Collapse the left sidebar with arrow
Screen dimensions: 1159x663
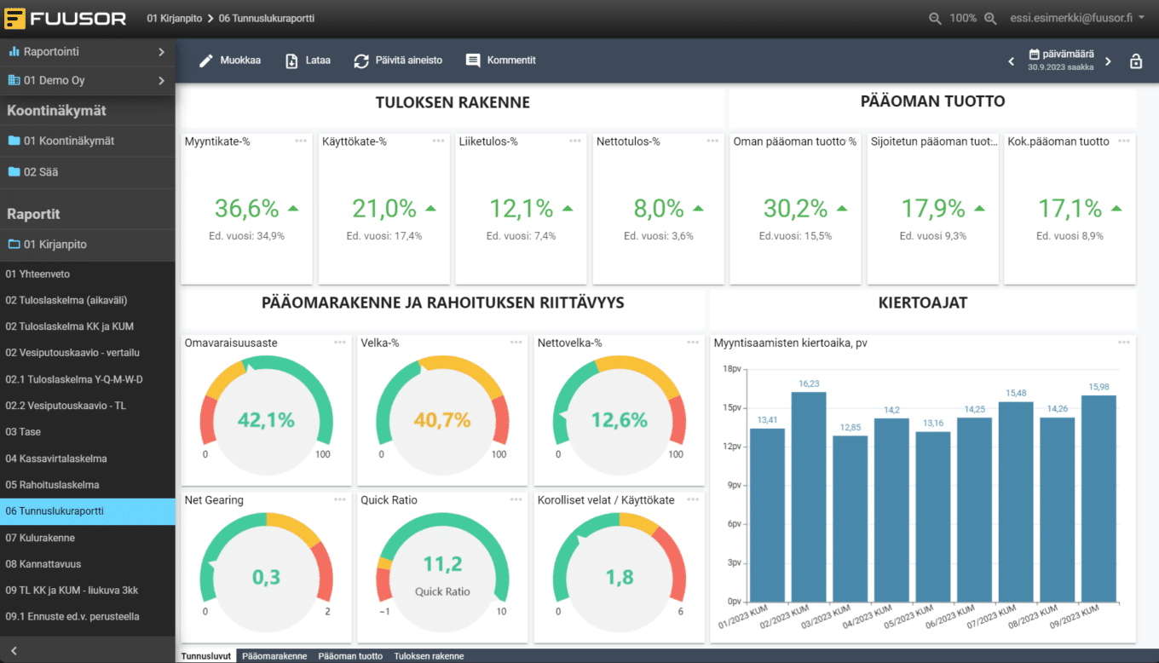[14, 650]
